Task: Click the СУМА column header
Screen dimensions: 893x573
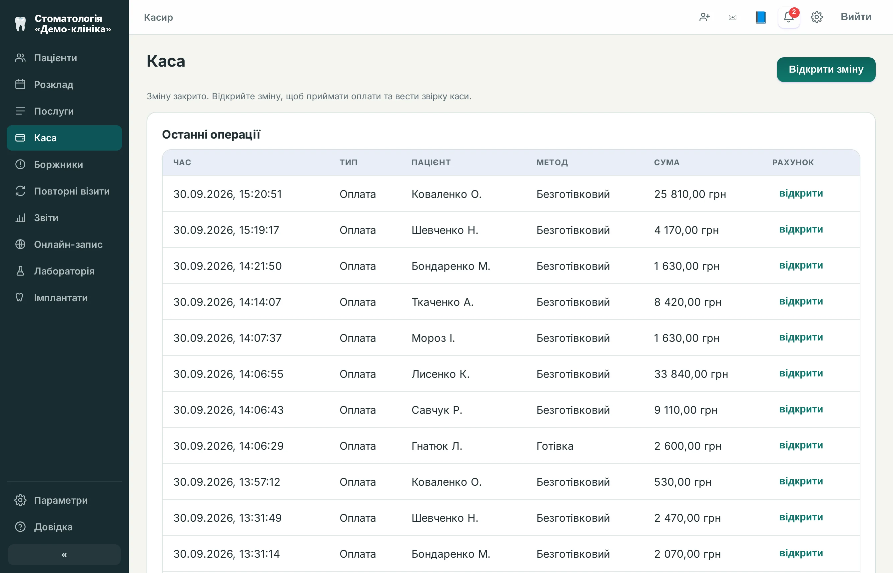Action: pos(667,162)
